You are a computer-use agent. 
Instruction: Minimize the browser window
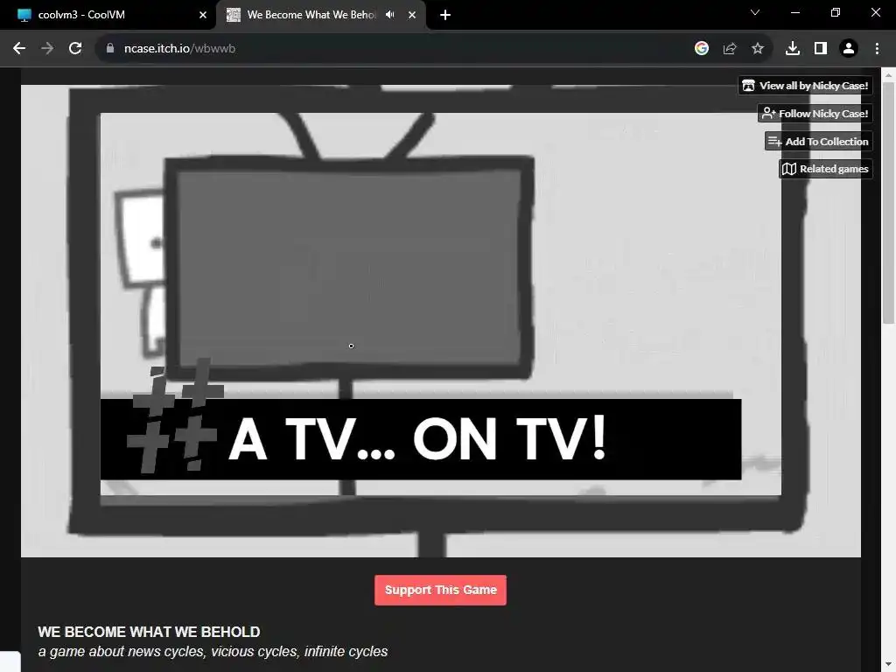click(794, 12)
